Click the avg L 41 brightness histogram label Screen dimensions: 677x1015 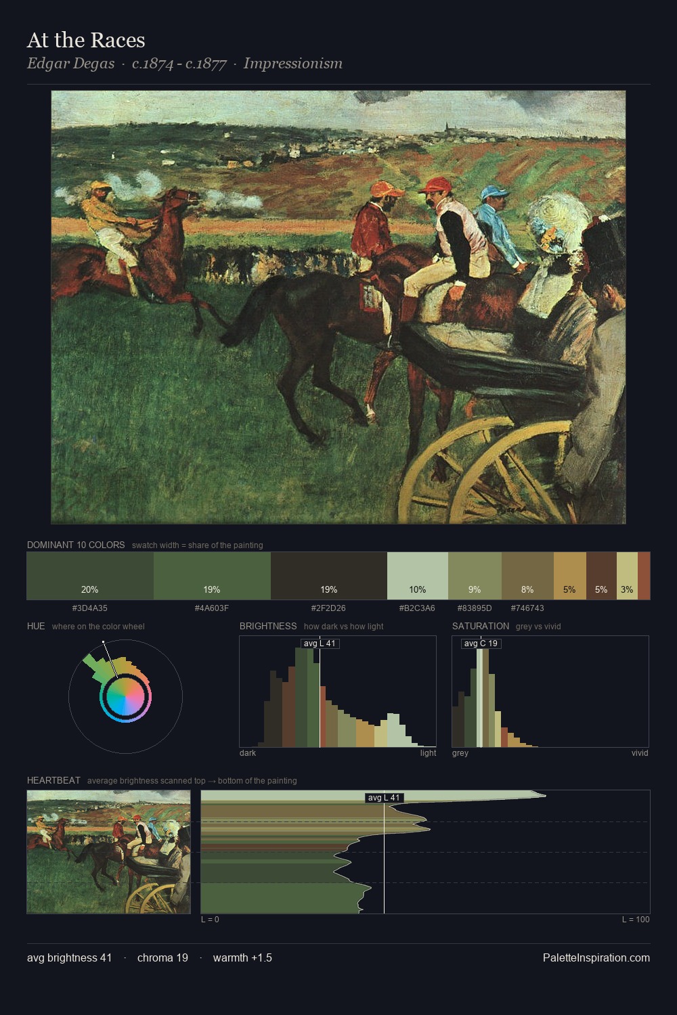(x=320, y=644)
